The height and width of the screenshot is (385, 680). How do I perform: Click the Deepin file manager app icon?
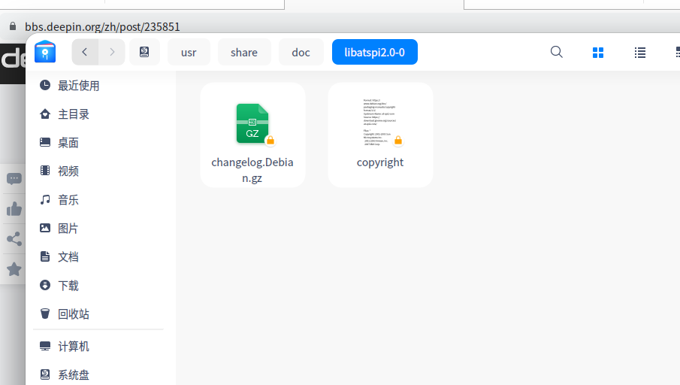[45, 52]
